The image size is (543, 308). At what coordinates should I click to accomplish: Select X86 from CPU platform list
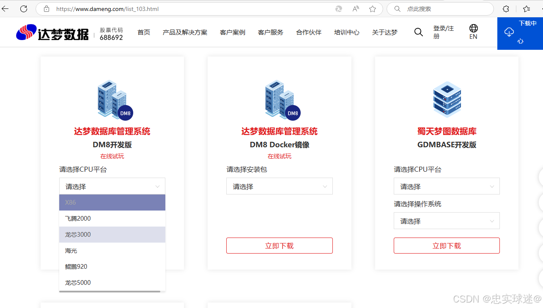[112, 203]
